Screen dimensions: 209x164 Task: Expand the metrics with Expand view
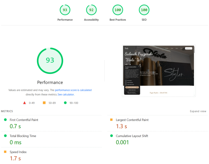[198, 111]
